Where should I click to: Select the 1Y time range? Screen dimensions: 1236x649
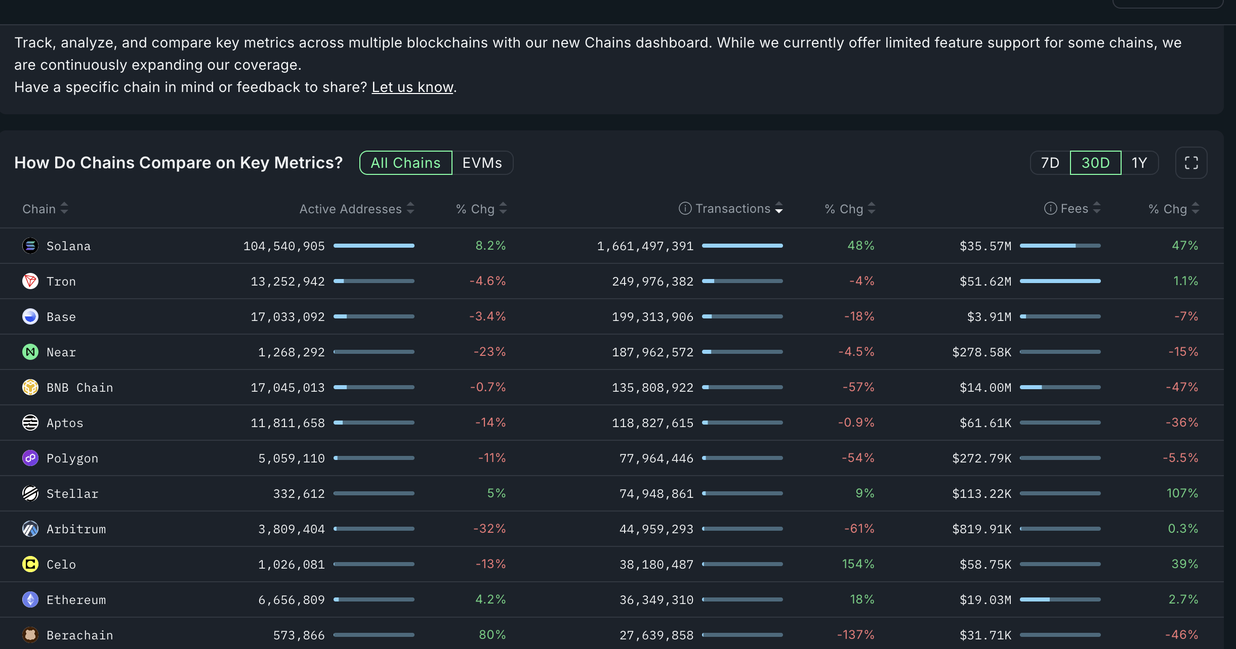click(x=1139, y=163)
